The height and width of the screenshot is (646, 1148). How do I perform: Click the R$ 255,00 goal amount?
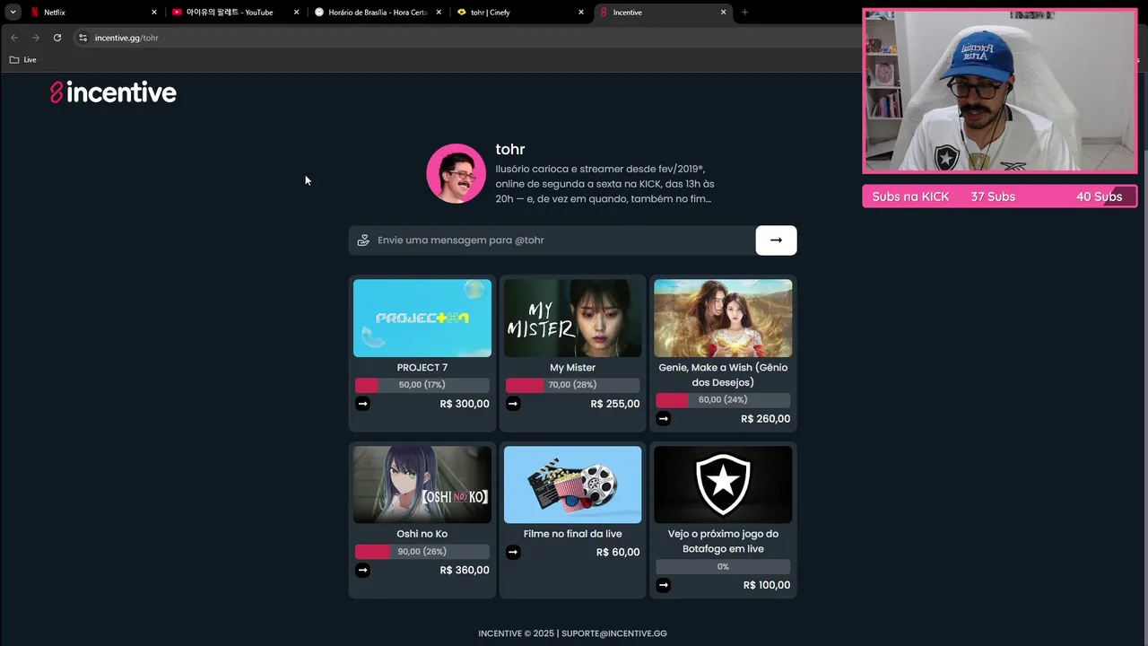point(615,404)
